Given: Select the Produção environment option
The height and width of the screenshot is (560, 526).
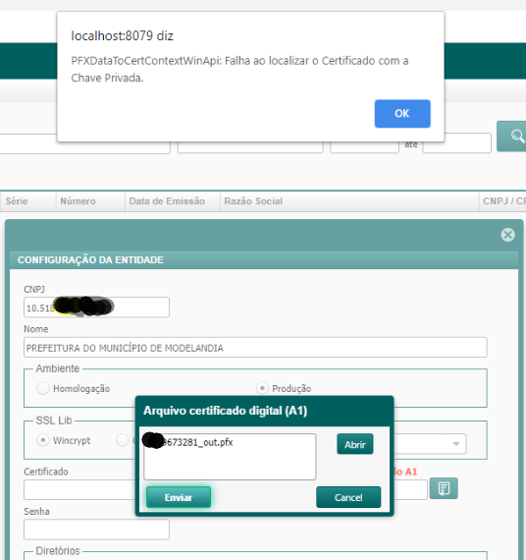Looking at the screenshot, I should (x=262, y=388).
